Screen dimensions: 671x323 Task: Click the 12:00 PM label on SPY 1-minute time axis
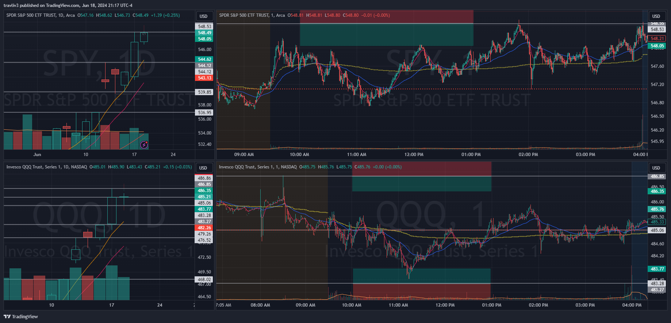[x=414, y=155]
